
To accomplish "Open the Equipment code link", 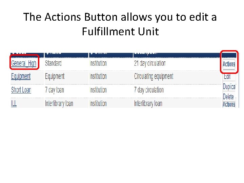I will pyautogui.click(x=21, y=77).
